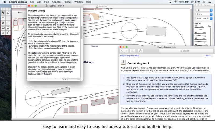215x134 pixels.
Task: Open the Arrange menu
Action: pyautogui.click(x=56, y=2)
